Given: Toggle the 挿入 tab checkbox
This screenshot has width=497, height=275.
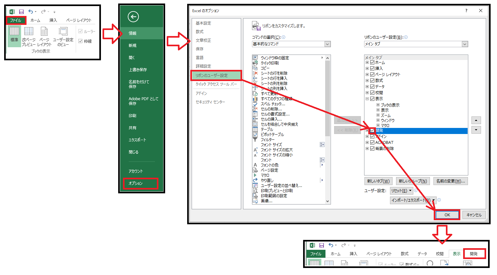Looking at the screenshot, I should click(x=372, y=68).
